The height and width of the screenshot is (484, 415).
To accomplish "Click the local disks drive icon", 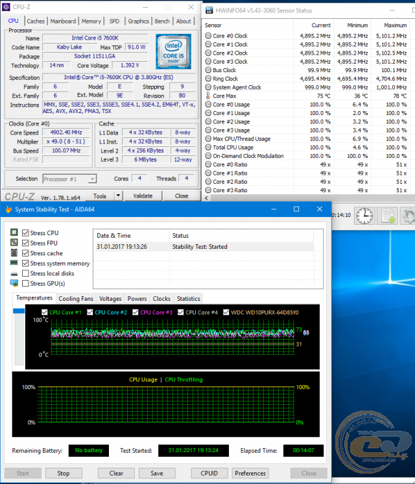I will coord(14,274).
